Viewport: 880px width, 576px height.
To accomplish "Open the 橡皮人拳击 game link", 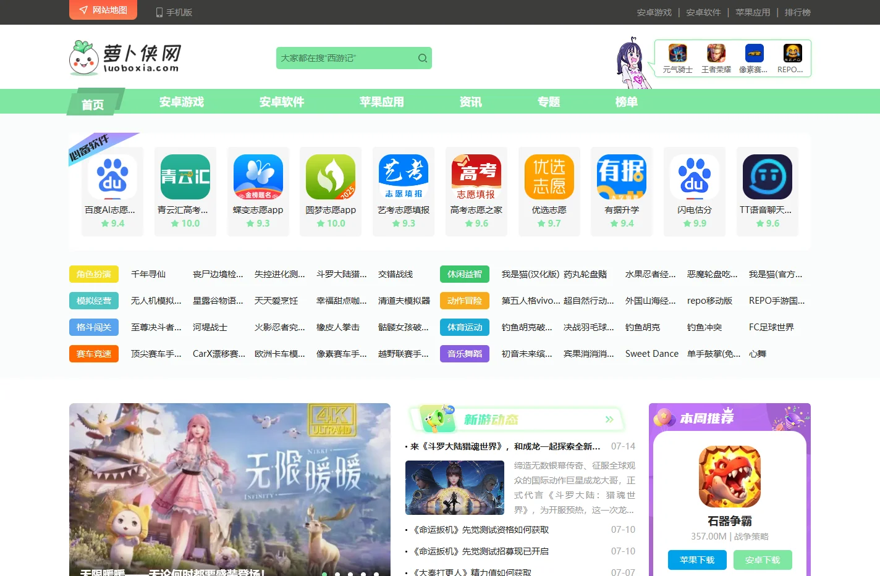I will 338,327.
